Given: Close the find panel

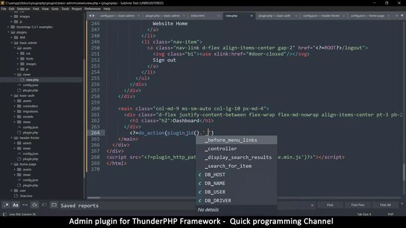Looking at the screenshot, I should [402, 203].
